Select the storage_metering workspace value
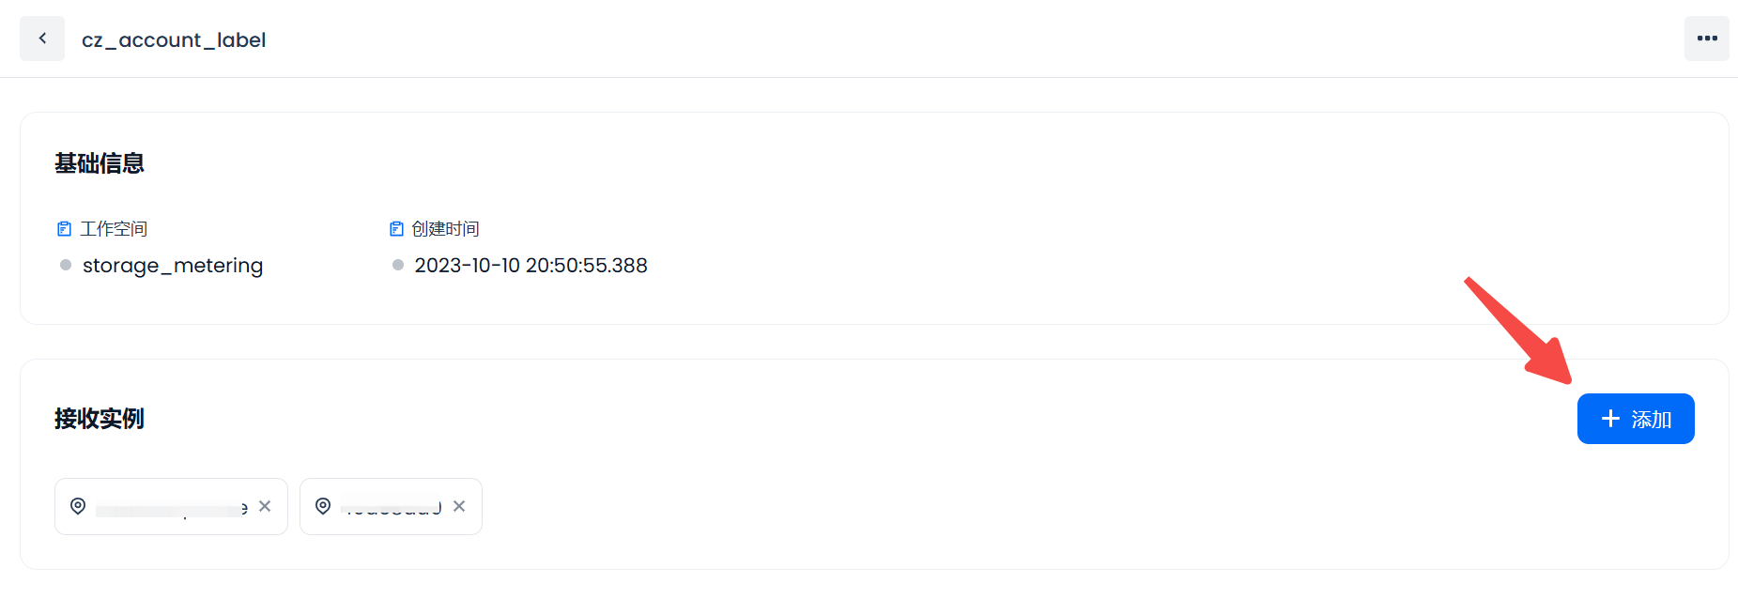 click(173, 266)
